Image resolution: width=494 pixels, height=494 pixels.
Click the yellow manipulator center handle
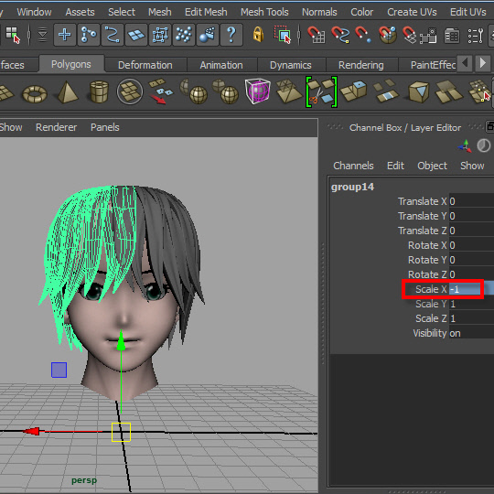(121, 432)
